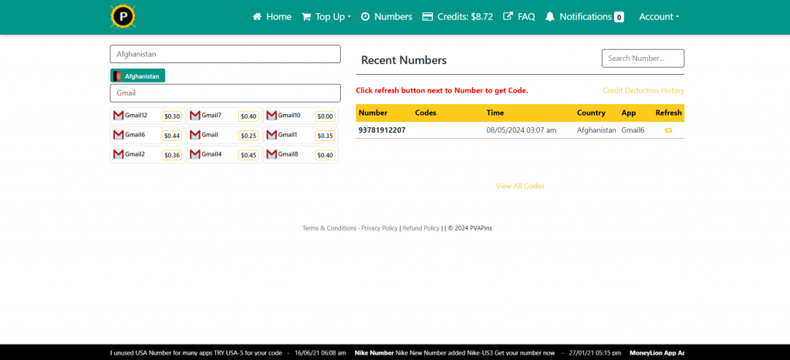Image resolution: width=790 pixels, height=360 pixels.
Task: Go to the Home page
Action: tap(272, 17)
